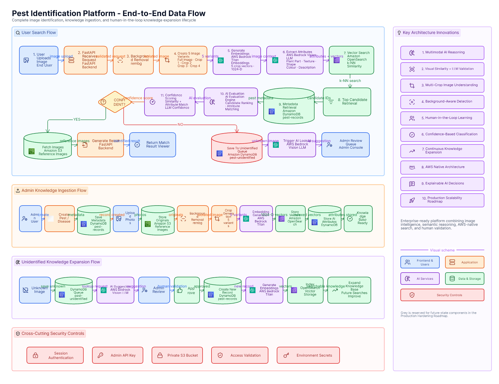This screenshot has height=384, width=499.
Task: Click the focus icon in Background-Aware Detection
Action: coord(412,102)
